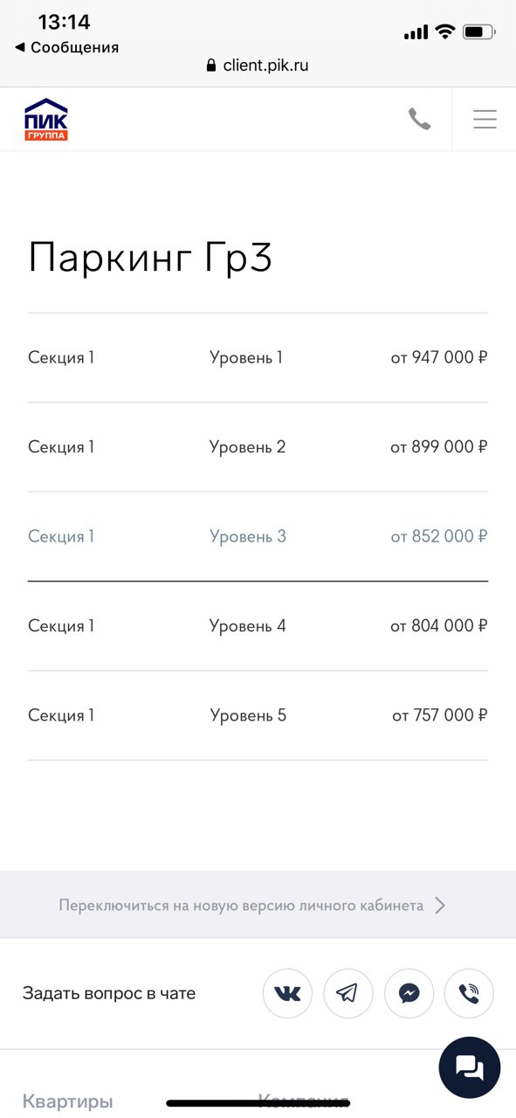Tap the PIK Group logo

(45, 120)
